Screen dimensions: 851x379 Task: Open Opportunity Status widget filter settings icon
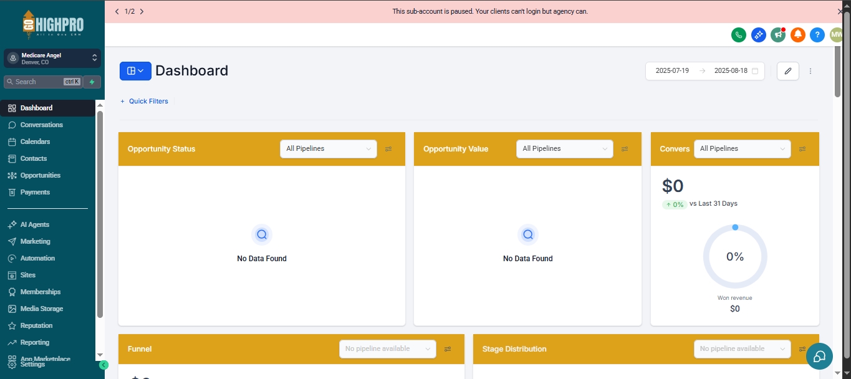tap(388, 149)
